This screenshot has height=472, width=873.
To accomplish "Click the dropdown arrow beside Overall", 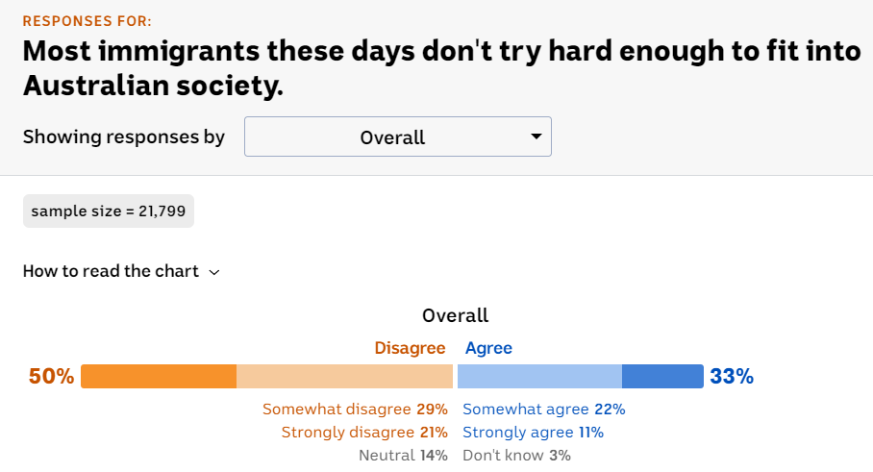I will pos(536,137).
